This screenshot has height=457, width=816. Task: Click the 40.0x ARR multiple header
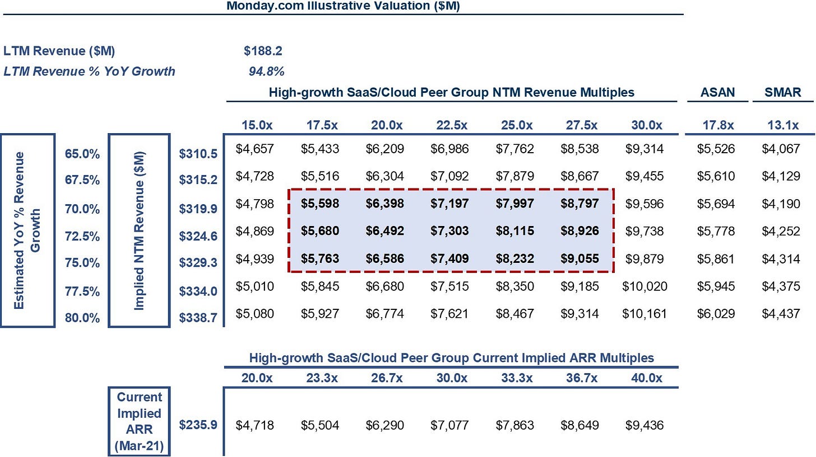coord(647,378)
